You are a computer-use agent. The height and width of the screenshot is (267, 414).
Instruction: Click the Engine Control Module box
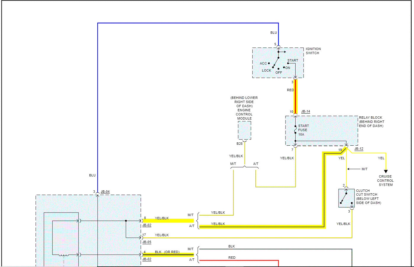click(x=244, y=130)
